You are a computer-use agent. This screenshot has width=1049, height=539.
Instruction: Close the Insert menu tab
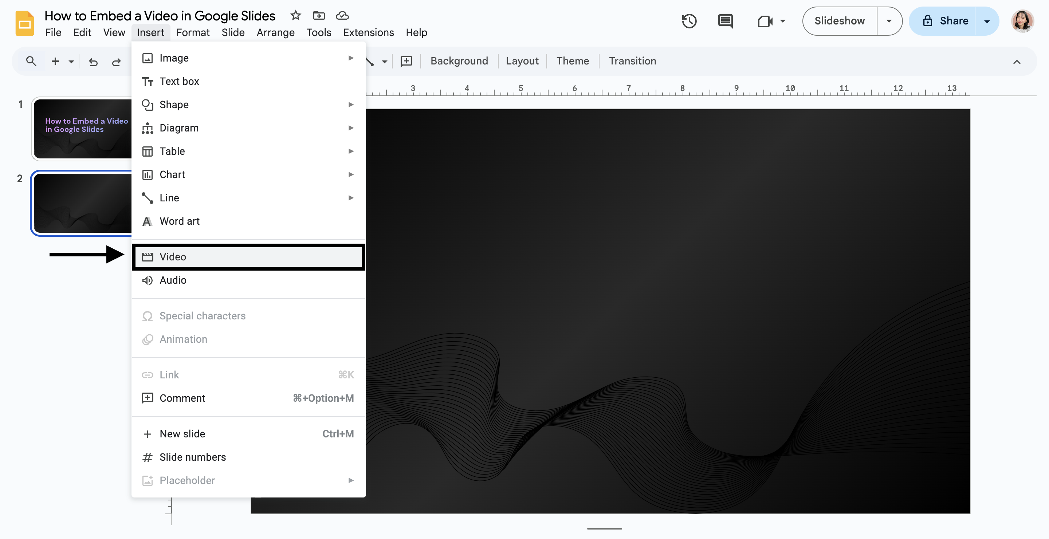(x=151, y=32)
